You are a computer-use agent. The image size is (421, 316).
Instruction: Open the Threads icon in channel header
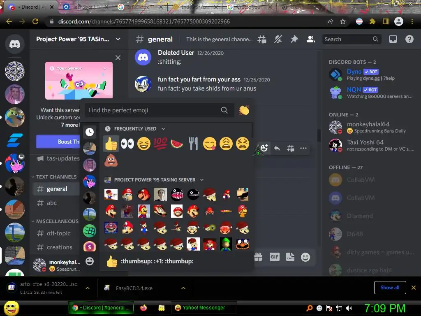click(262, 39)
